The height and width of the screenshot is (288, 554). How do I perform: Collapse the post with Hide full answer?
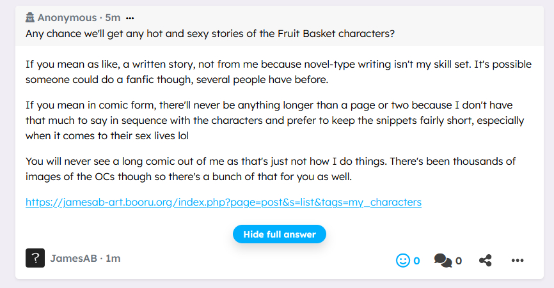click(x=280, y=234)
